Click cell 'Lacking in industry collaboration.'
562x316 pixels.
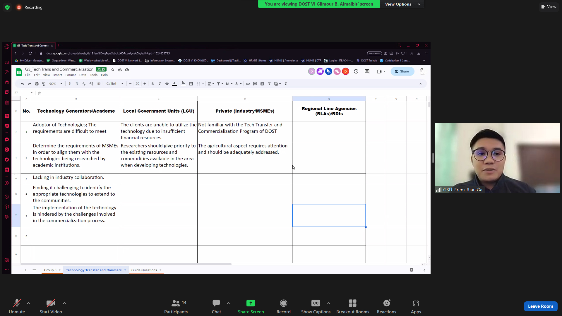[x=76, y=179]
